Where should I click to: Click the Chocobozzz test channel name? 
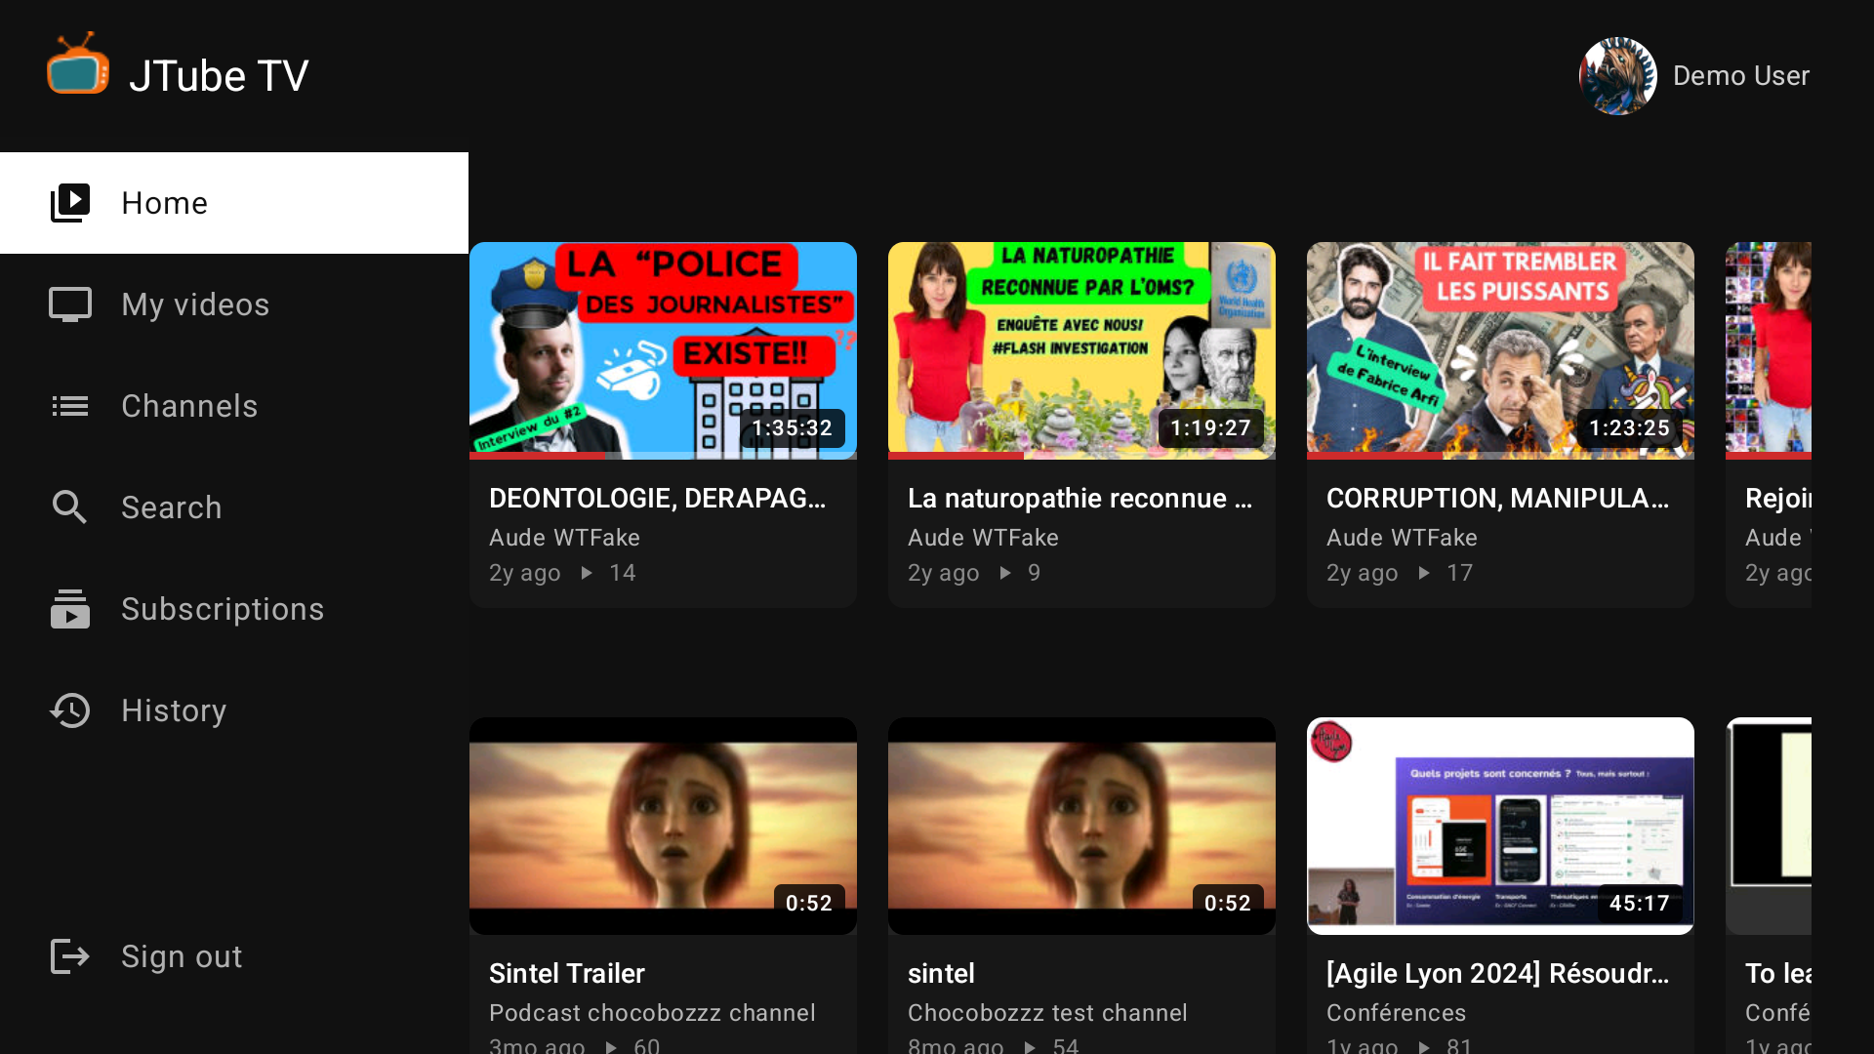tap(1047, 1013)
